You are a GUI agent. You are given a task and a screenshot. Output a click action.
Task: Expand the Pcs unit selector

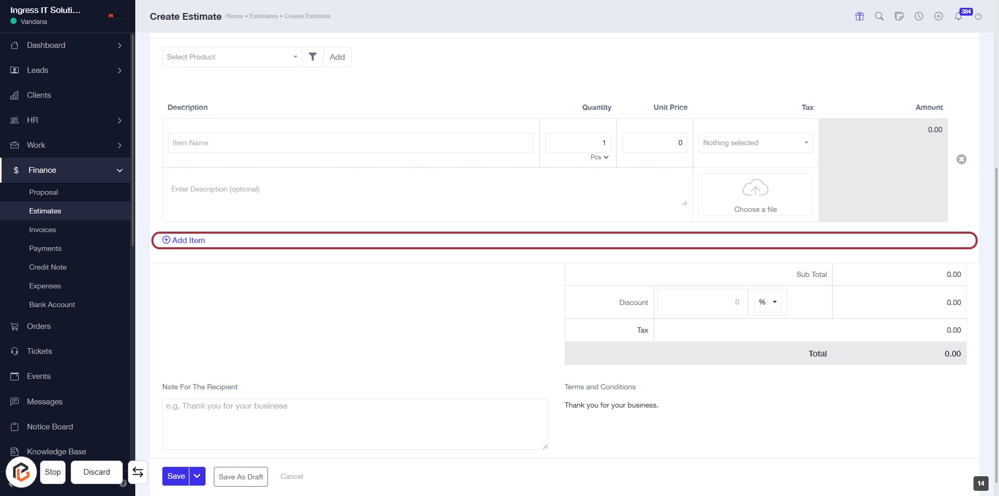click(599, 157)
